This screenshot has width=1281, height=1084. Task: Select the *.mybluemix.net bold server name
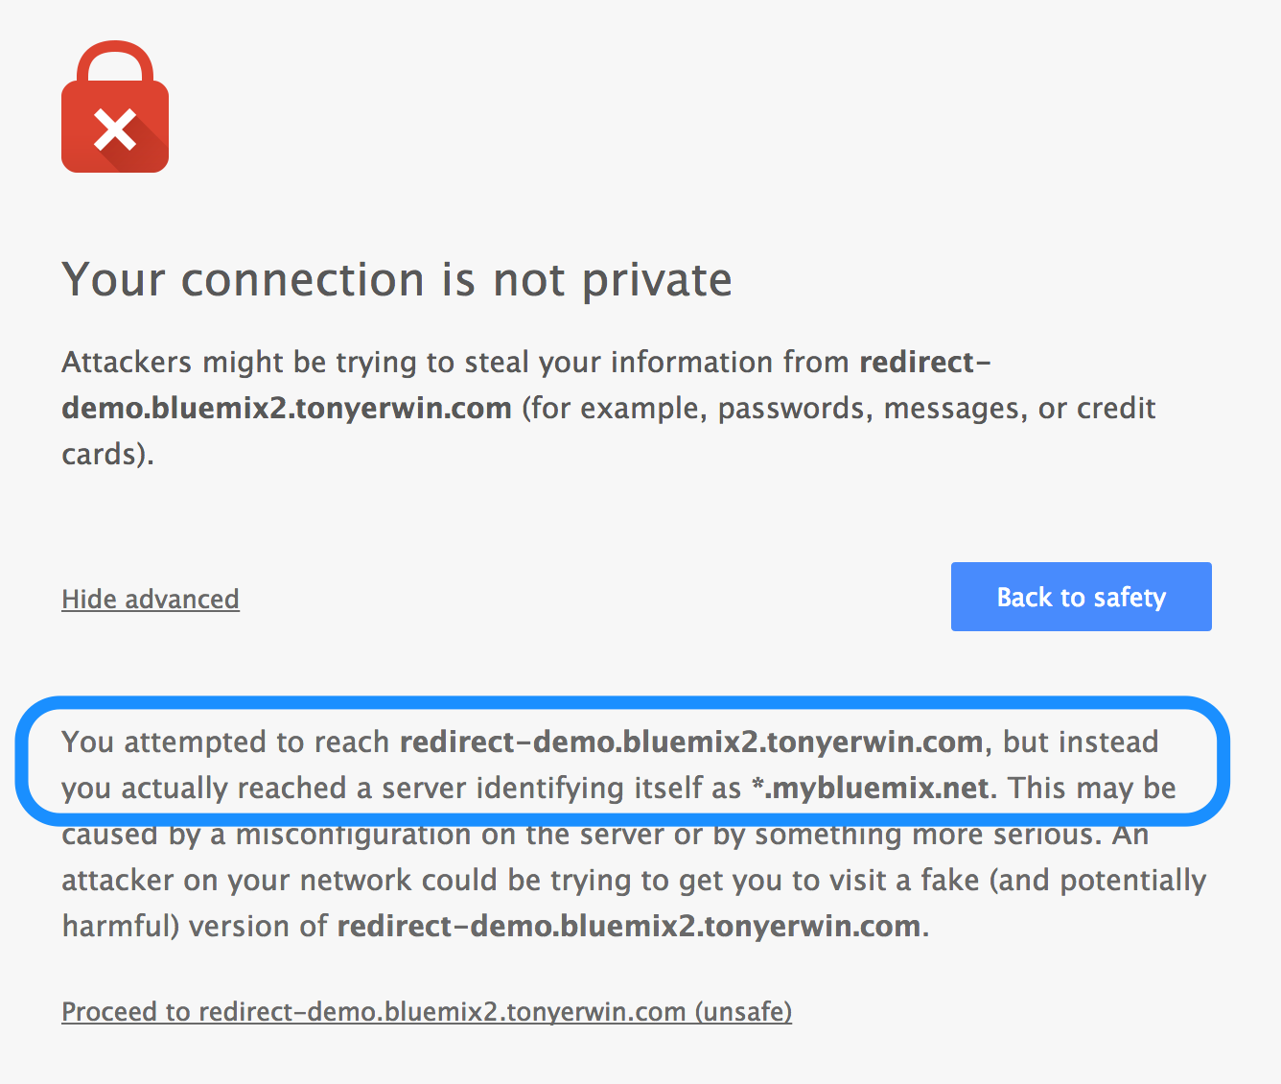click(870, 789)
